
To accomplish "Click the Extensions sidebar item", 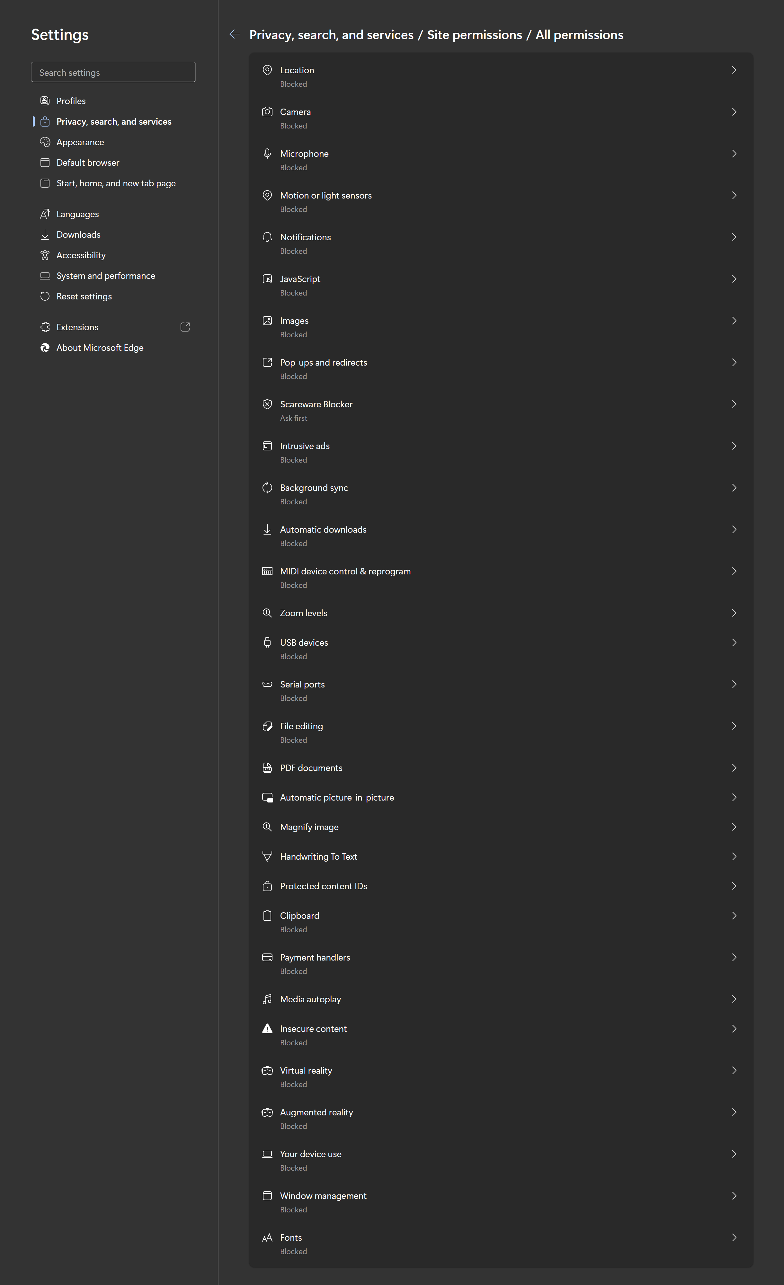I will point(113,327).
